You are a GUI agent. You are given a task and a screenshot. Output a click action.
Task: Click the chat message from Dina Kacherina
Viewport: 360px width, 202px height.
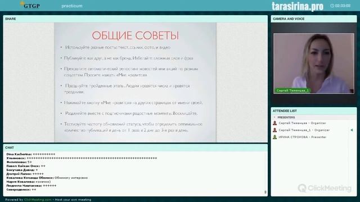click(31, 154)
